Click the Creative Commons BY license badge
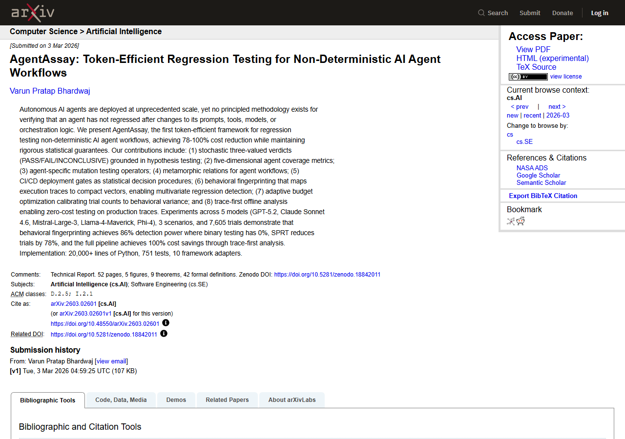625x439 pixels. (528, 77)
